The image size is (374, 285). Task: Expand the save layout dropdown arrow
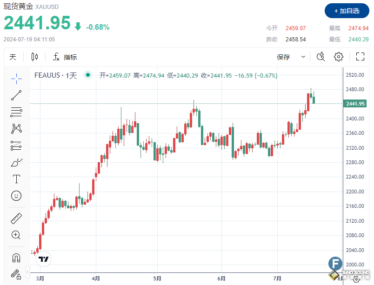[303, 57]
